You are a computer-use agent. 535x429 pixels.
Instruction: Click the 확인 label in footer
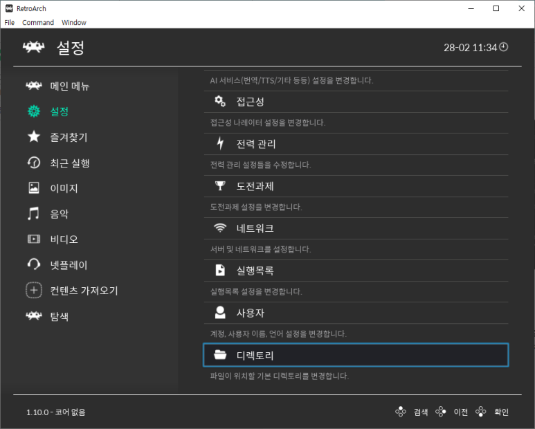pyautogui.click(x=501, y=412)
